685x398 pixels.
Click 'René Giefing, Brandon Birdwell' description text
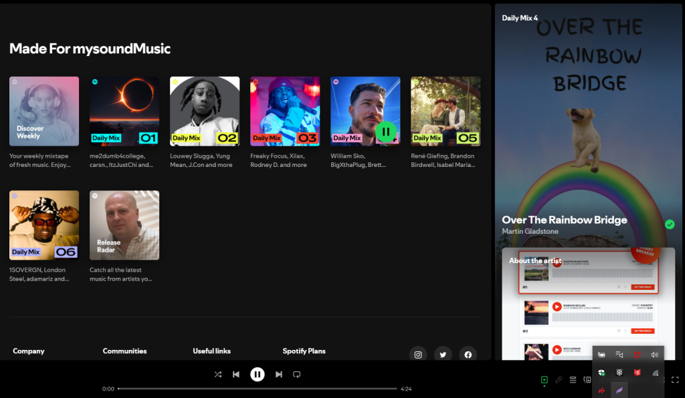click(x=443, y=160)
